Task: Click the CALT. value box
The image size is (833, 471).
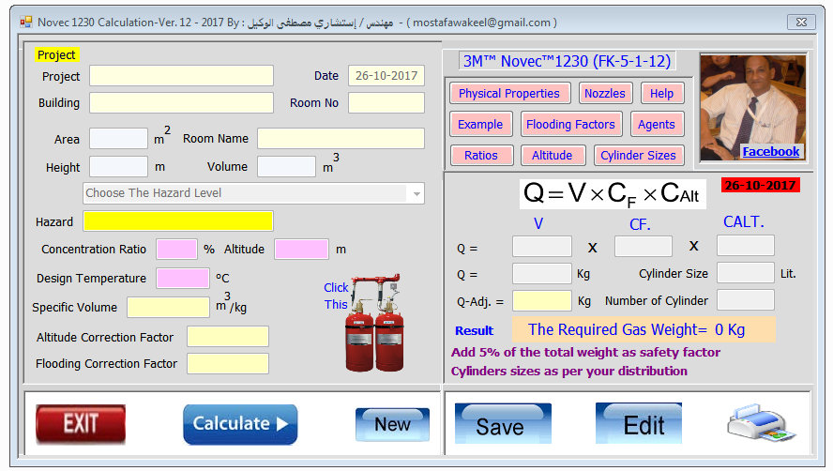Action: (746, 246)
